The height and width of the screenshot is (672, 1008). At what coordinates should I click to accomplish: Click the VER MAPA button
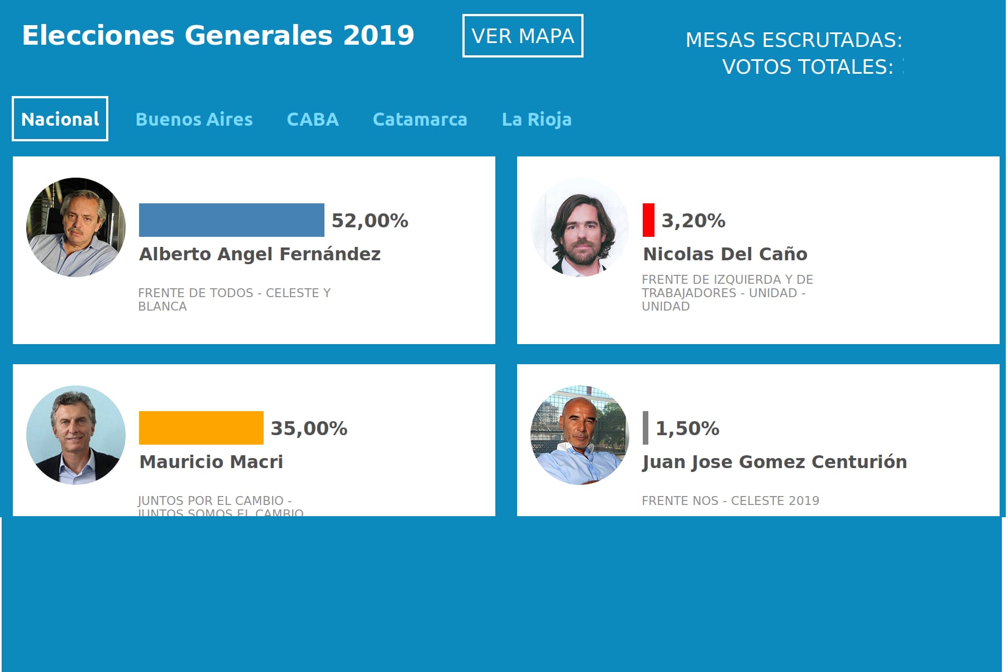click(x=523, y=36)
